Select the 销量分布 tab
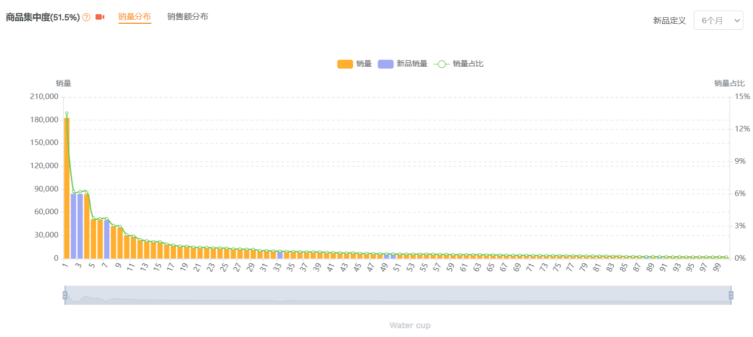 (x=134, y=17)
